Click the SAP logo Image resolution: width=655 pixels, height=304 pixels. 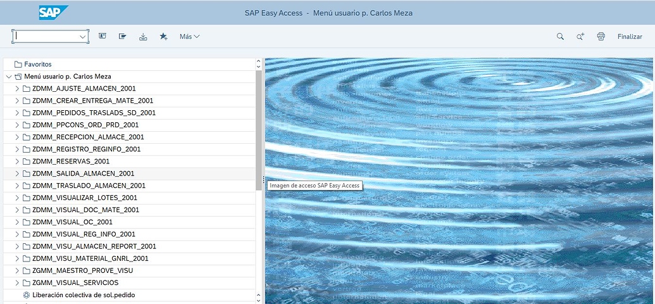point(53,13)
